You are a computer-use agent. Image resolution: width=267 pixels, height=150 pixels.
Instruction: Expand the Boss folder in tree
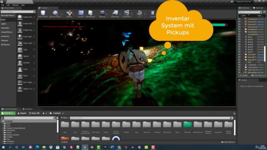coord(3,124)
